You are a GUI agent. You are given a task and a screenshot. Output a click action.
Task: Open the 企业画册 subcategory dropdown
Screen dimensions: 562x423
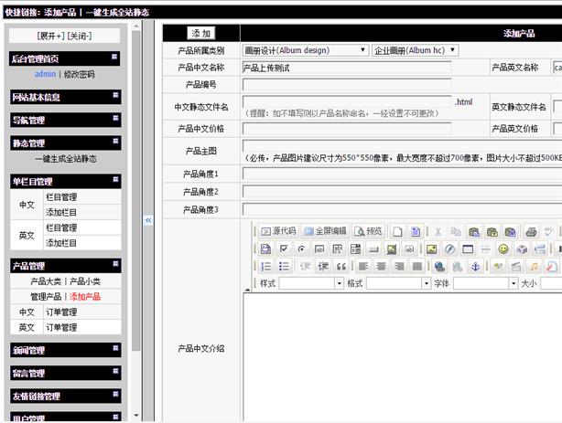(415, 50)
